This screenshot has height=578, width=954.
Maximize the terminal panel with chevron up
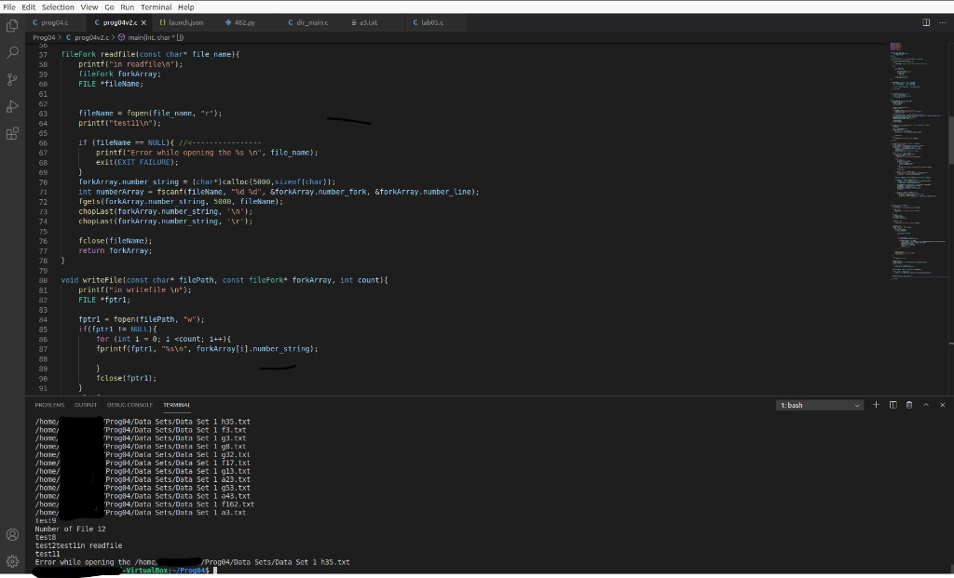click(x=926, y=405)
